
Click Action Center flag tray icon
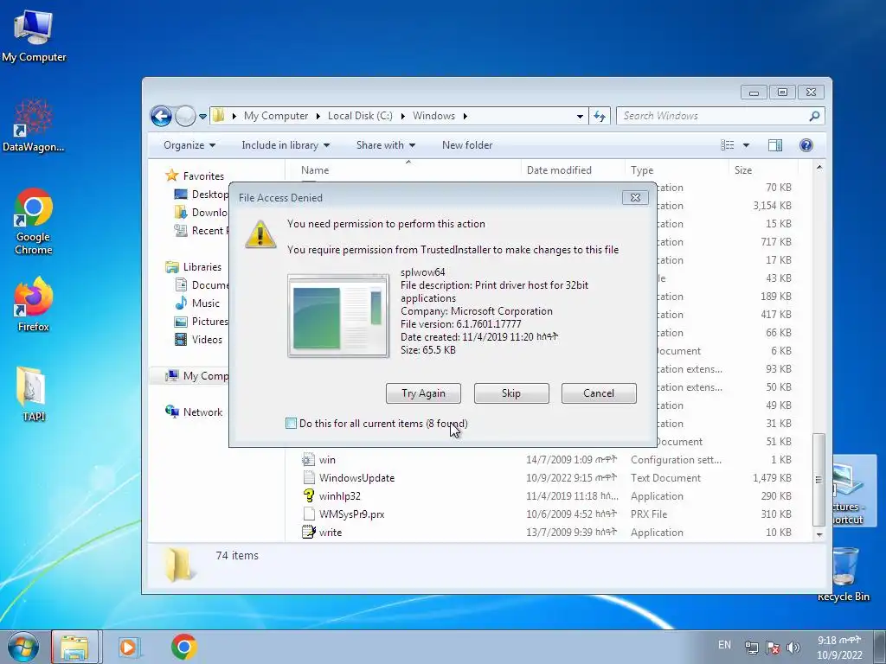[773, 647]
